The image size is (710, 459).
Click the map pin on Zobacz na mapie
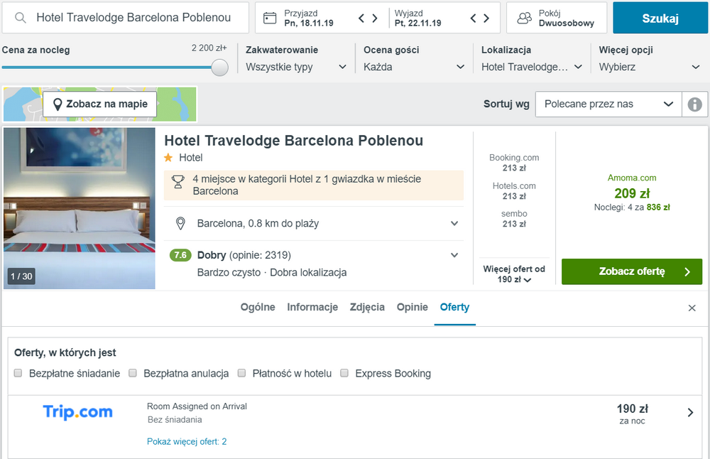coord(58,104)
